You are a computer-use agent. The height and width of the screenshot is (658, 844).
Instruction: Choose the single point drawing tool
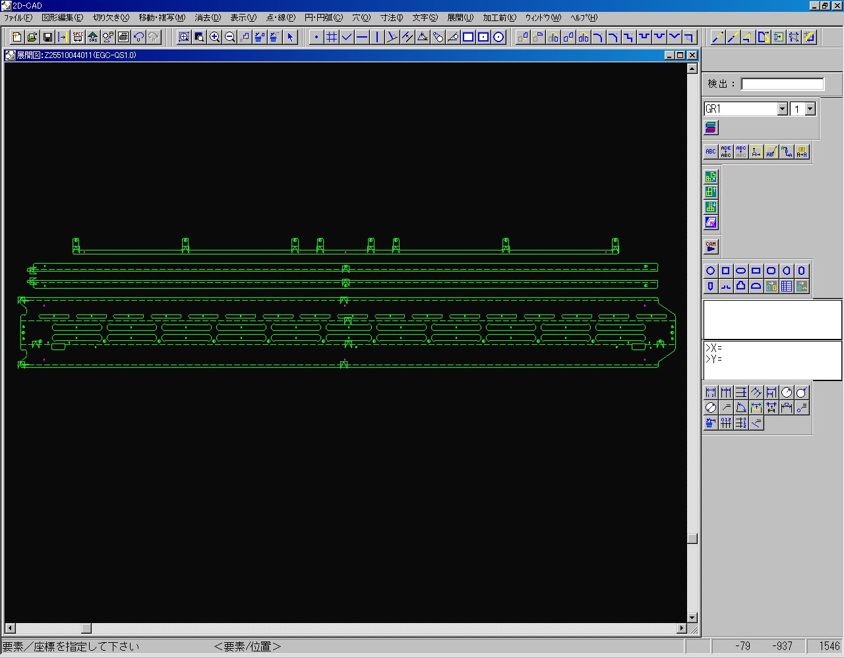tap(316, 37)
